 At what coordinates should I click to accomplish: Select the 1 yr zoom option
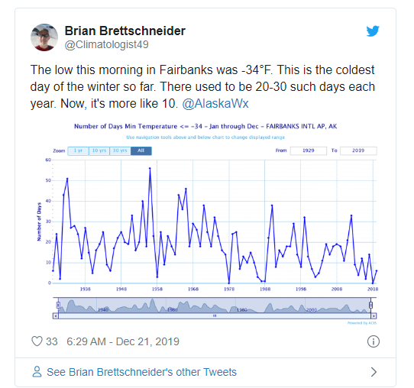78,150
